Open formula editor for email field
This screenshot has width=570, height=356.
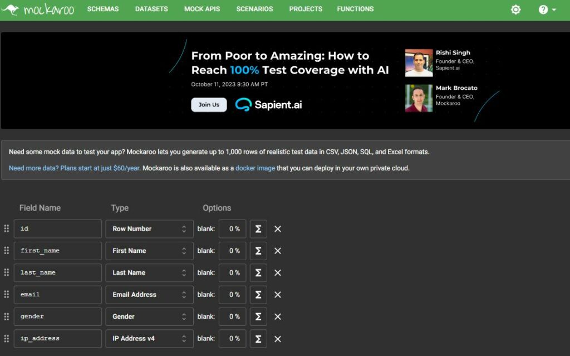(x=258, y=295)
